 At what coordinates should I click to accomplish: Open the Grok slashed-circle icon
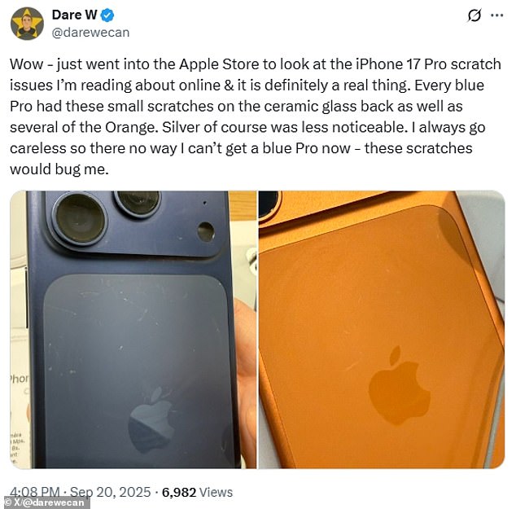point(474,15)
